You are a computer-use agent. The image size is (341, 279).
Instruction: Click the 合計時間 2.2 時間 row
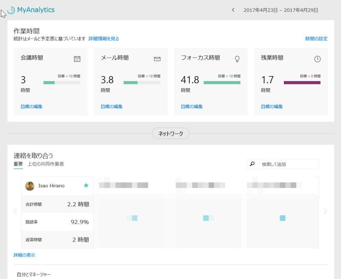pyautogui.click(x=58, y=204)
